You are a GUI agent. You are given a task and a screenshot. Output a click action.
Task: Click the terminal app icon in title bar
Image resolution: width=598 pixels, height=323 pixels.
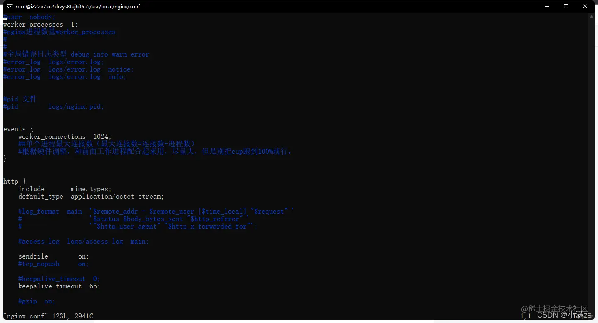(x=10, y=6)
